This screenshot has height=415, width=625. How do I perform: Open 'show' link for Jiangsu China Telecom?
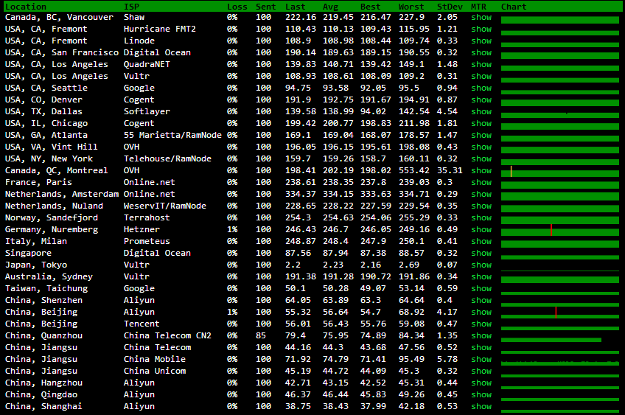tap(481, 348)
